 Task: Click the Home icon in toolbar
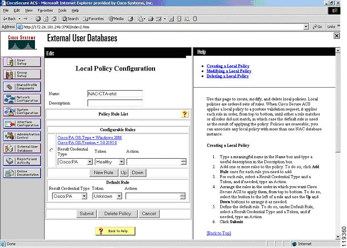(x=54, y=19)
